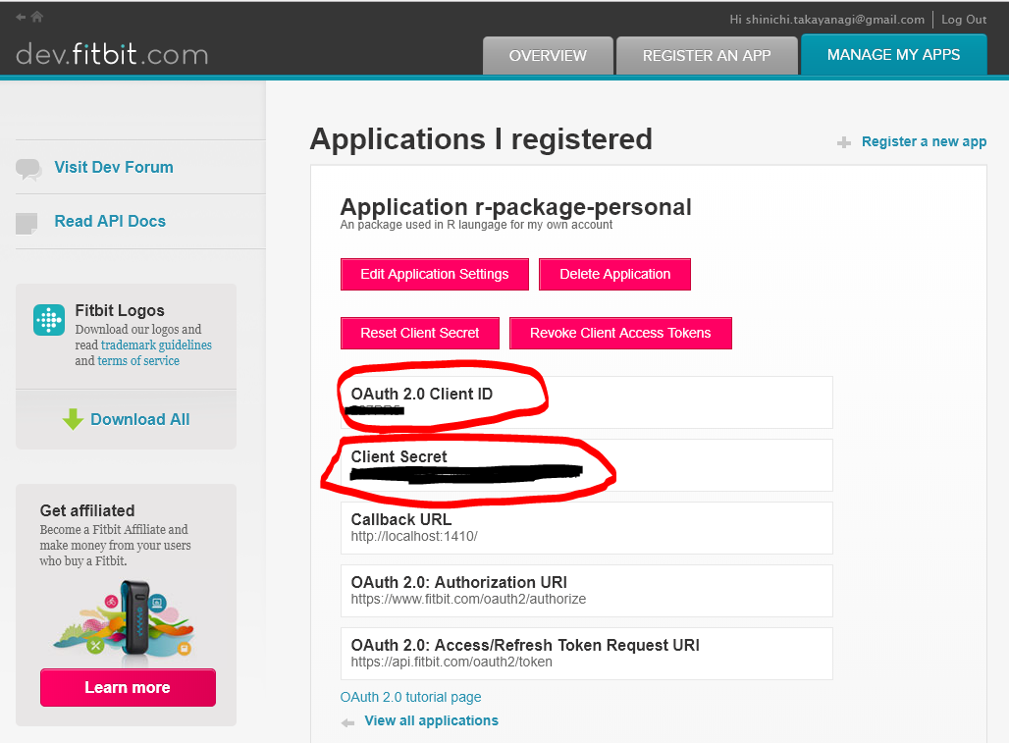This screenshot has width=1009, height=743.
Task: Click Edit Application Settings button
Action: pyautogui.click(x=435, y=274)
